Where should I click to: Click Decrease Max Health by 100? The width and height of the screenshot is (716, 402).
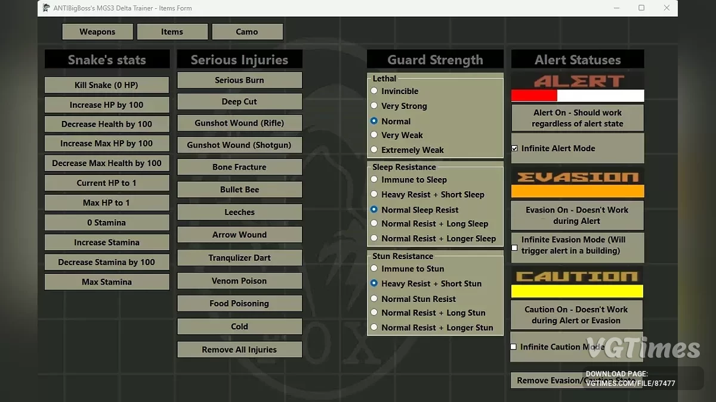click(107, 163)
